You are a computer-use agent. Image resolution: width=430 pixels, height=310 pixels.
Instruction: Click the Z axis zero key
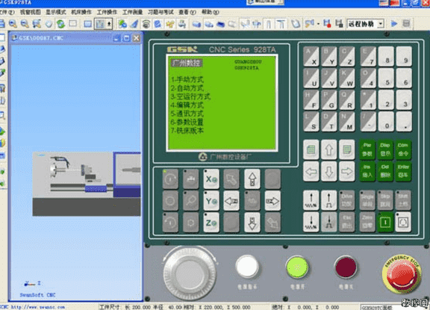click(211, 223)
